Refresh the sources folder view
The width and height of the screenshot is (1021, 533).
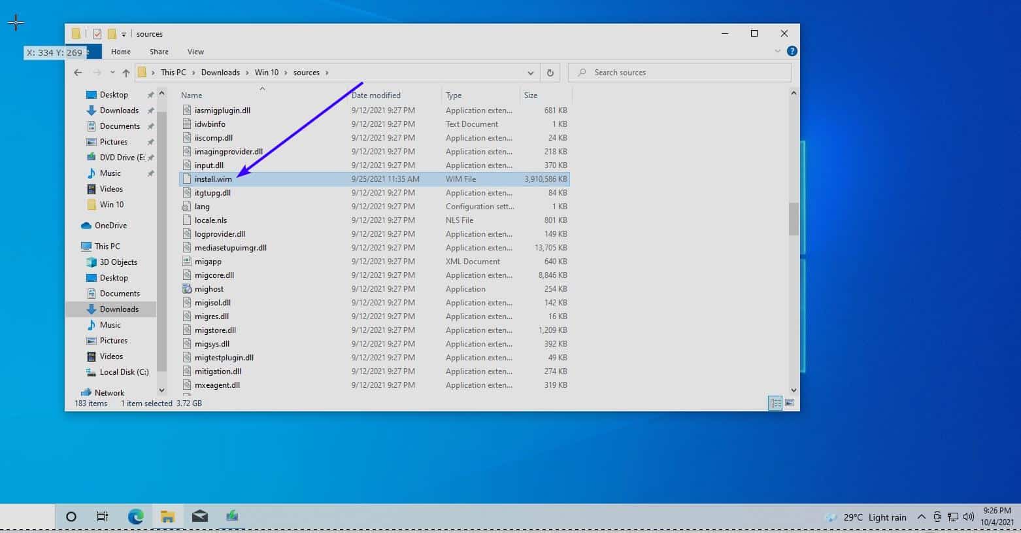[550, 73]
